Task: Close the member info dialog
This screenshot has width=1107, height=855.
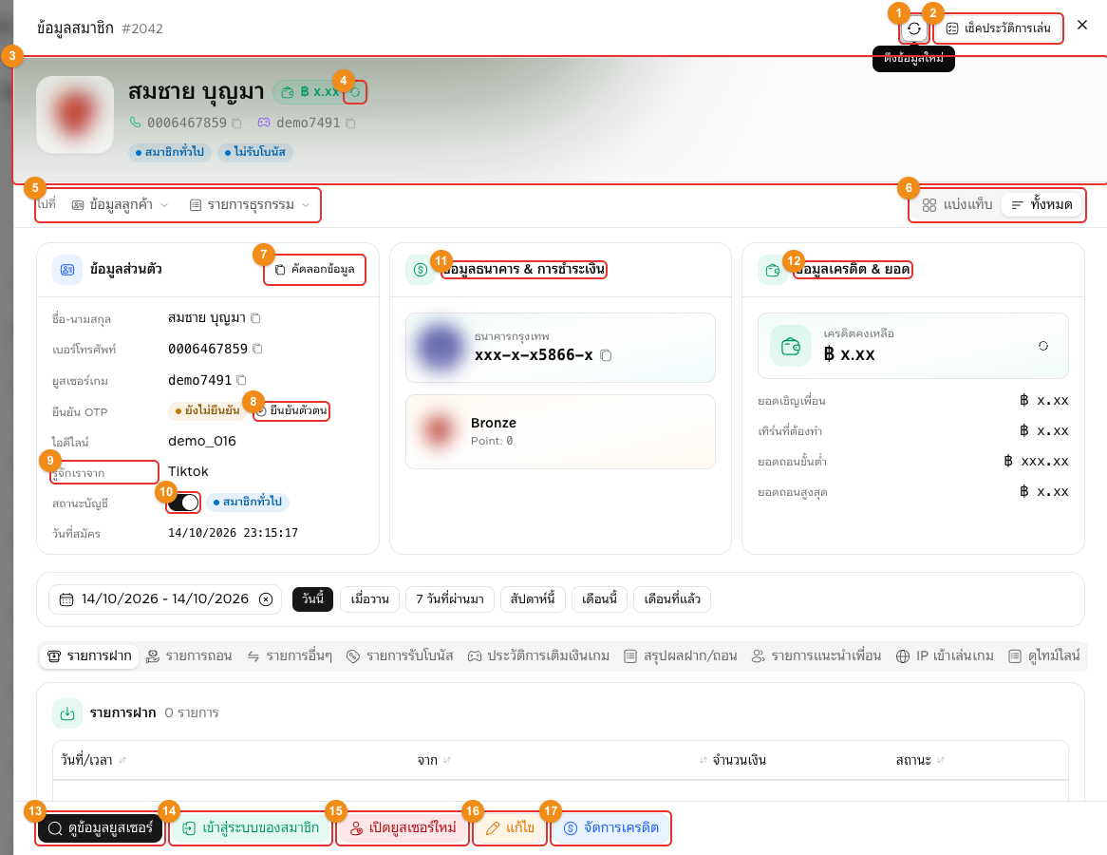Action: coord(1082,26)
